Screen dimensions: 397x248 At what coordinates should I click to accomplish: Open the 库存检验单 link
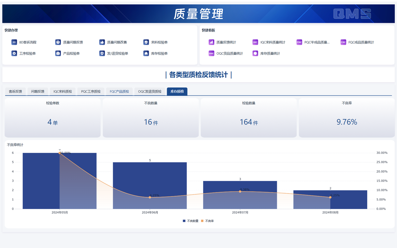click(x=159, y=53)
